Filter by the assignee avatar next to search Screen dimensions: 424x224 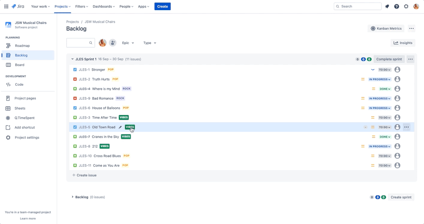click(x=102, y=43)
